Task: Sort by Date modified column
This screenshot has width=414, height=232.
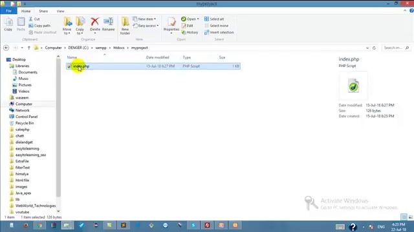Action: pyautogui.click(x=158, y=57)
